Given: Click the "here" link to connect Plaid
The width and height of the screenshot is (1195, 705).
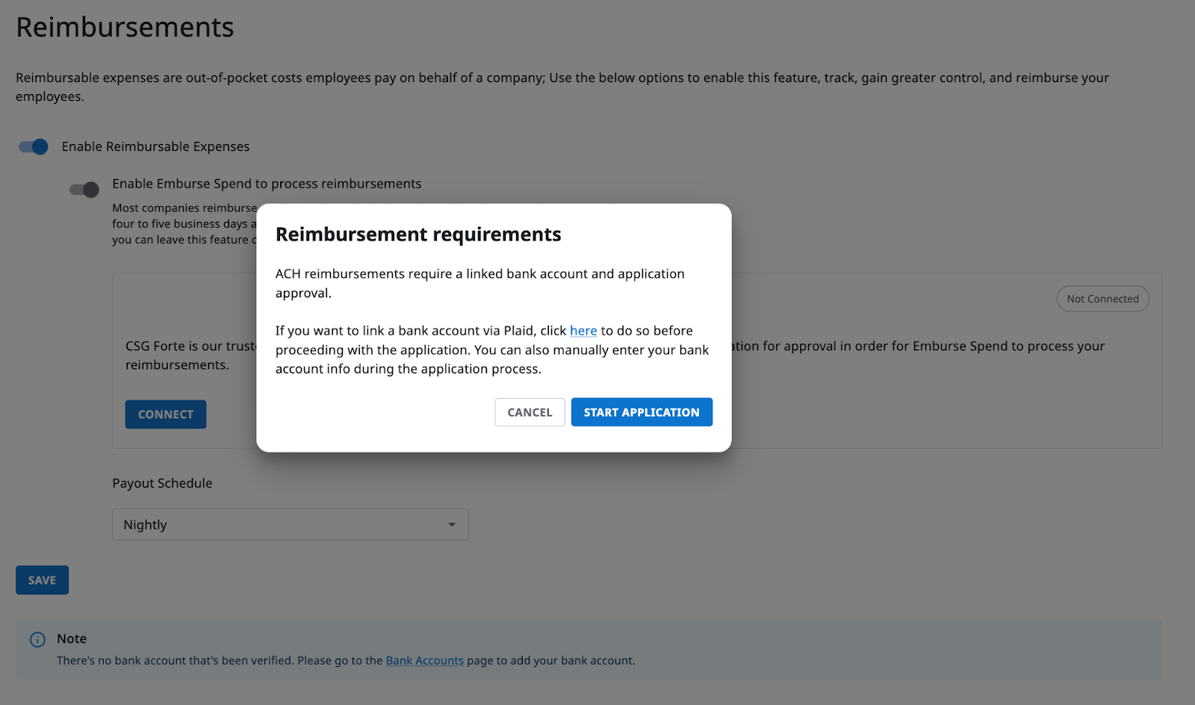Looking at the screenshot, I should [583, 330].
